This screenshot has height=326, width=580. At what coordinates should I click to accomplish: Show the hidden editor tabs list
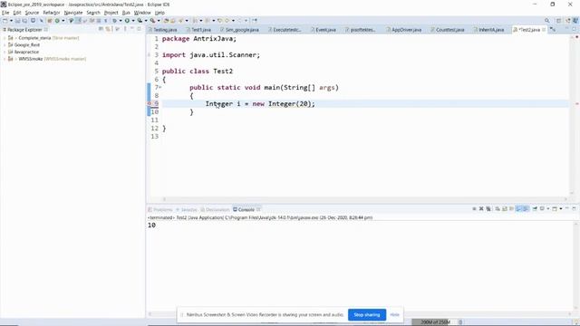(553, 30)
